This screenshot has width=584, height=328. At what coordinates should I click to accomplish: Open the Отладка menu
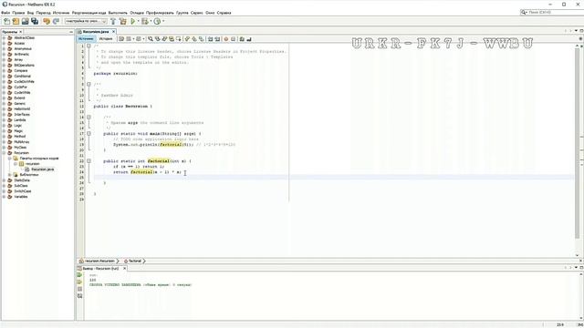tap(137, 13)
